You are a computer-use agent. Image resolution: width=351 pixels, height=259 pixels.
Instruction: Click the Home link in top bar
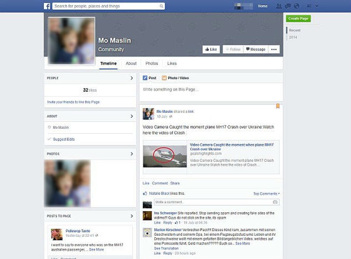point(263,6)
